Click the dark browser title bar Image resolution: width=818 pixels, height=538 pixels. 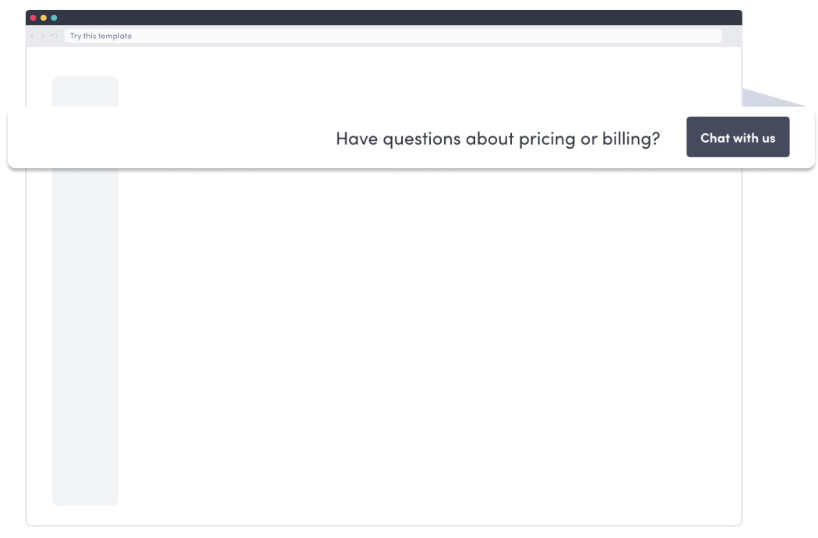390,18
